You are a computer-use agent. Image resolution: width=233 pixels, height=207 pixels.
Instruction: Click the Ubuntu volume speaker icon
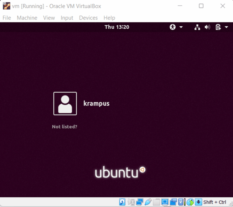pyautogui.click(x=208, y=27)
